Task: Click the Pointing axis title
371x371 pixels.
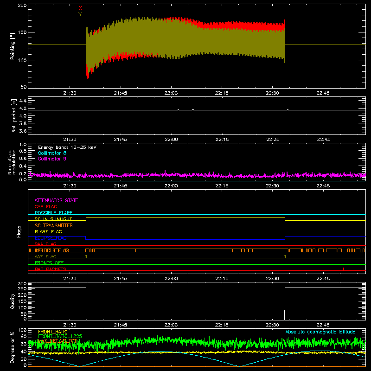Action: pyautogui.click(x=13, y=46)
